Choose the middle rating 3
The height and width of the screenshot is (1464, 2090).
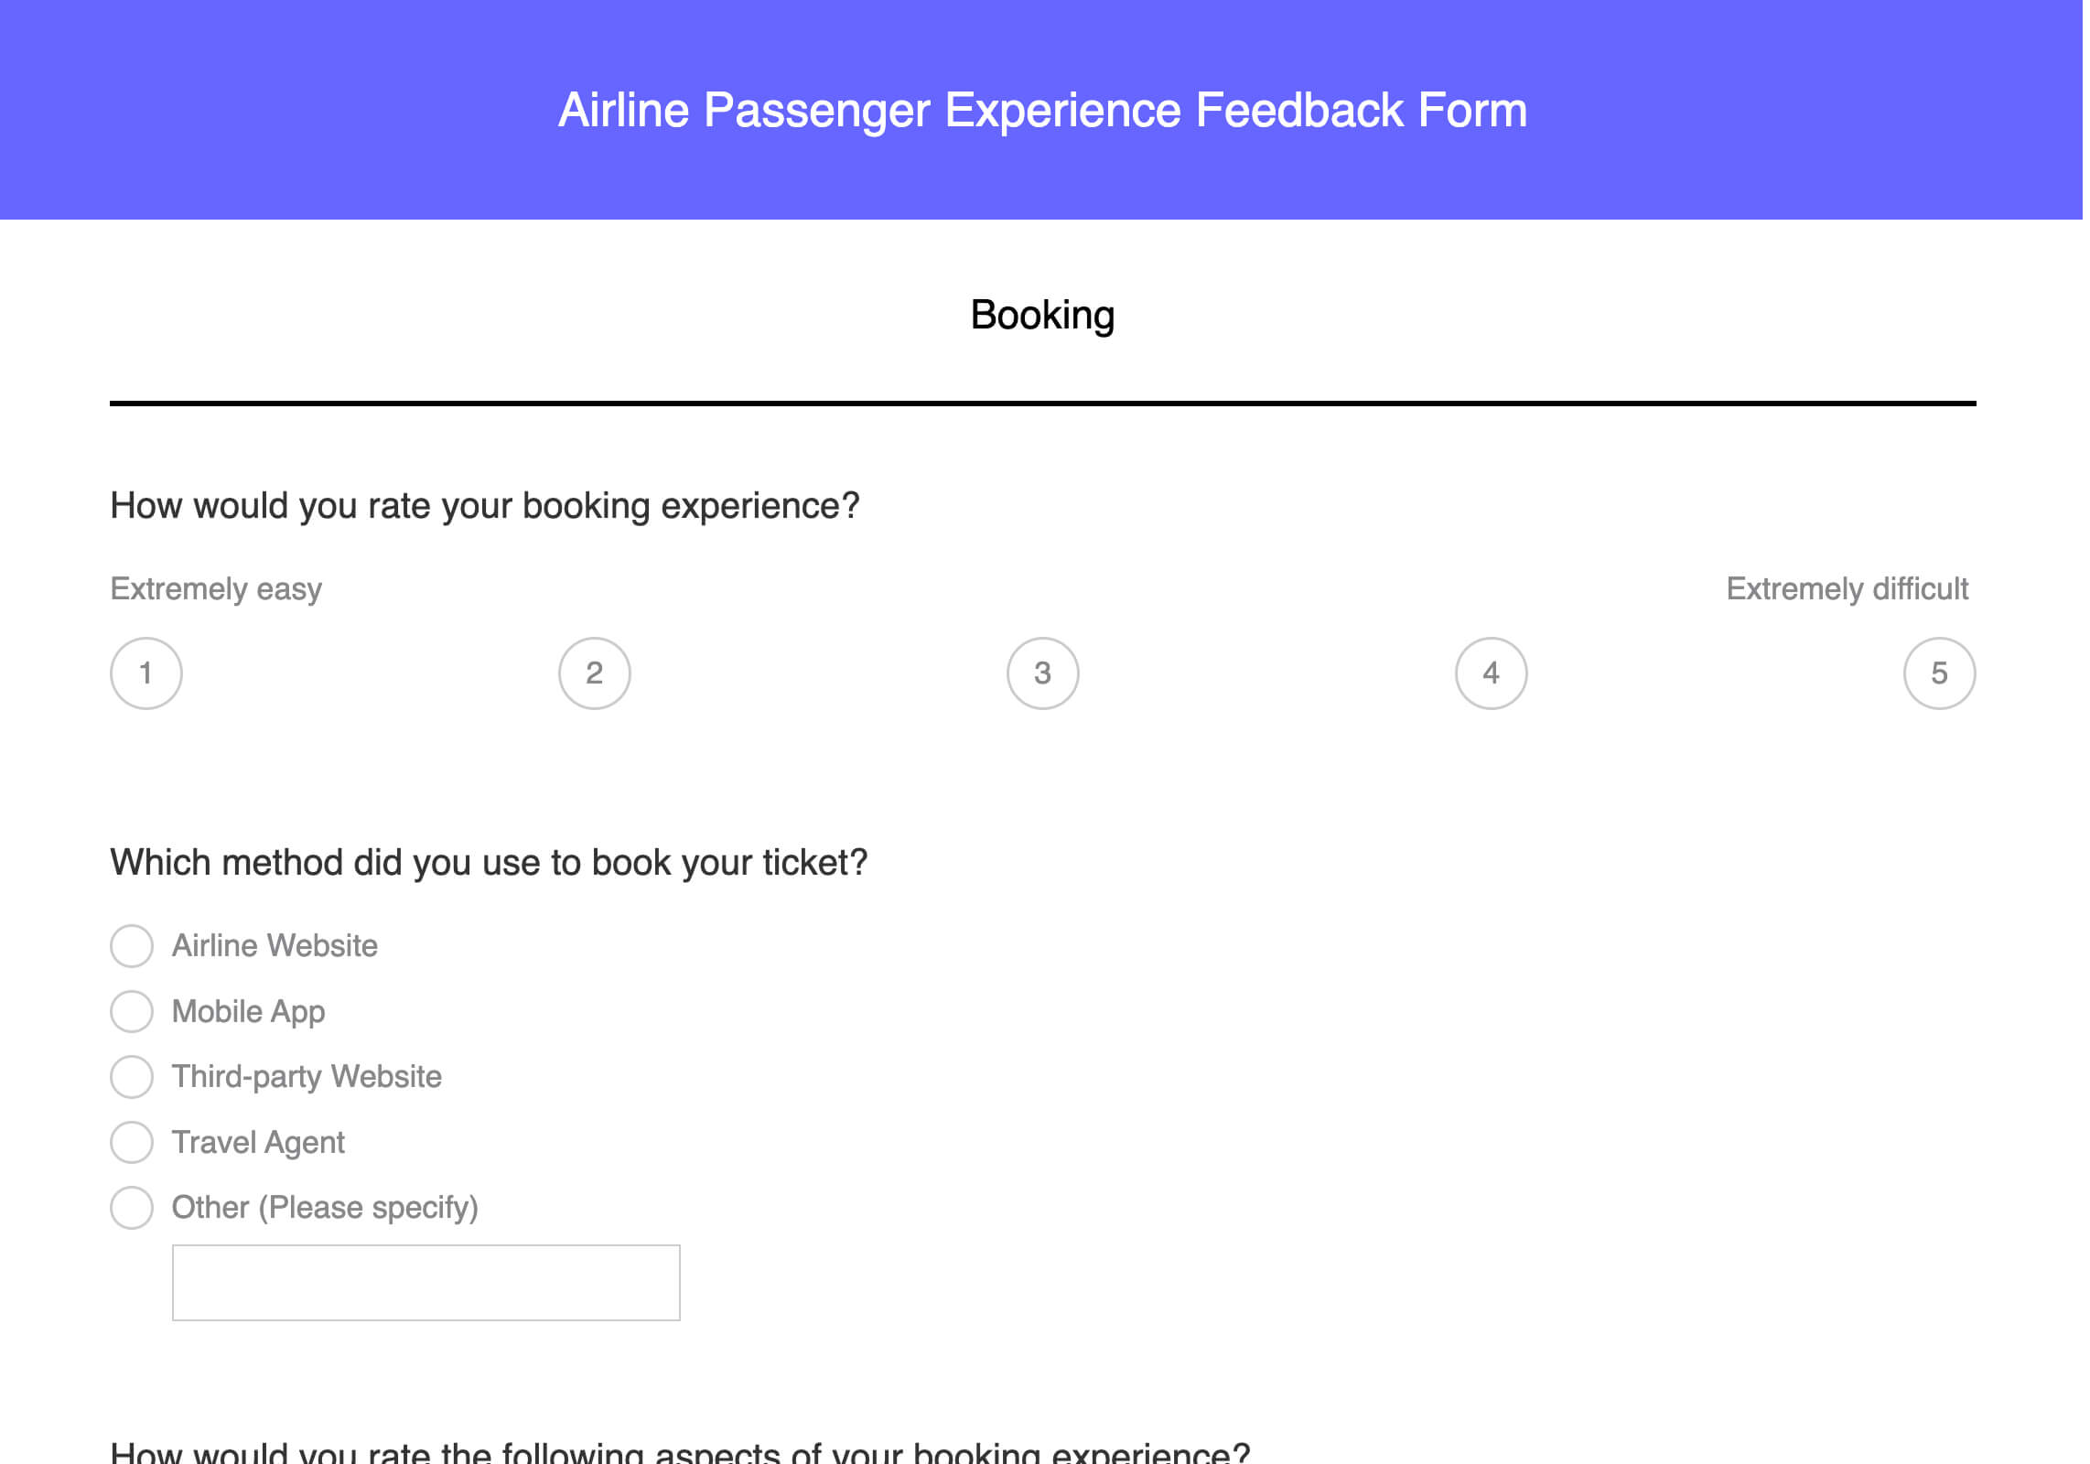point(1042,673)
